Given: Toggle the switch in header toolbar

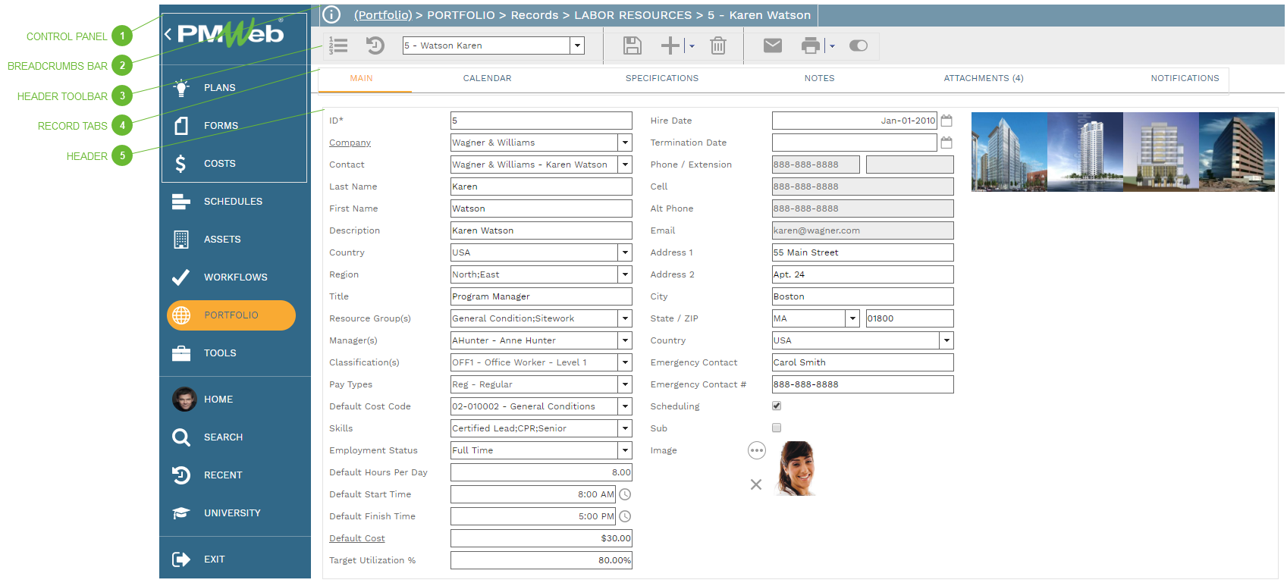Looking at the screenshot, I should [x=859, y=46].
